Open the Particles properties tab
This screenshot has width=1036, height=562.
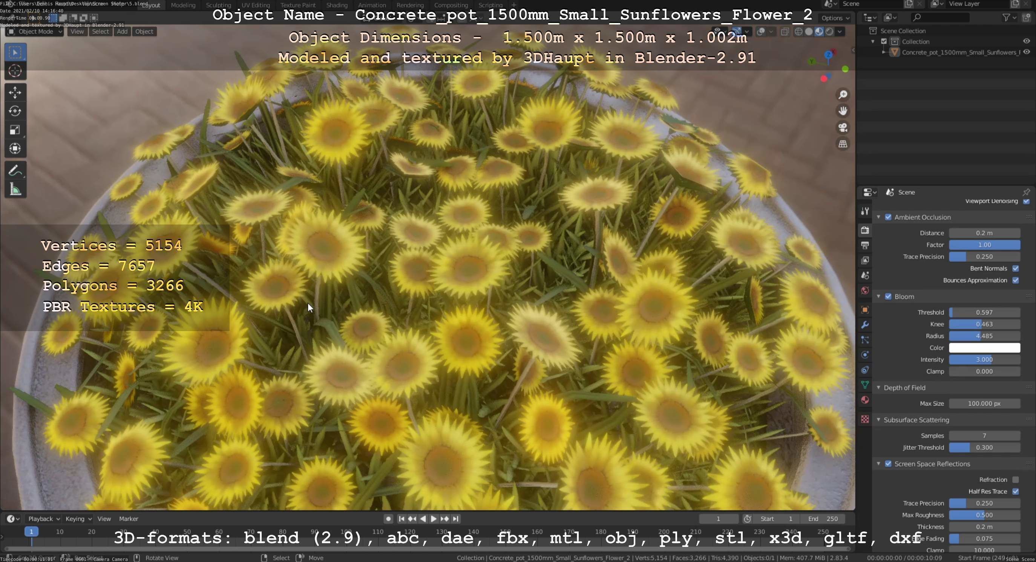(x=865, y=340)
